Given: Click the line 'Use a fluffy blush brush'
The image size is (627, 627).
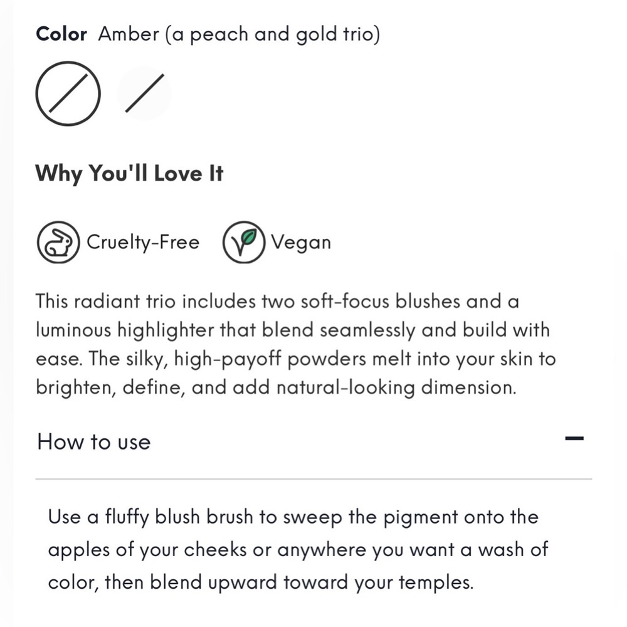Looking at the screenshot, I should tap(293, 517).
